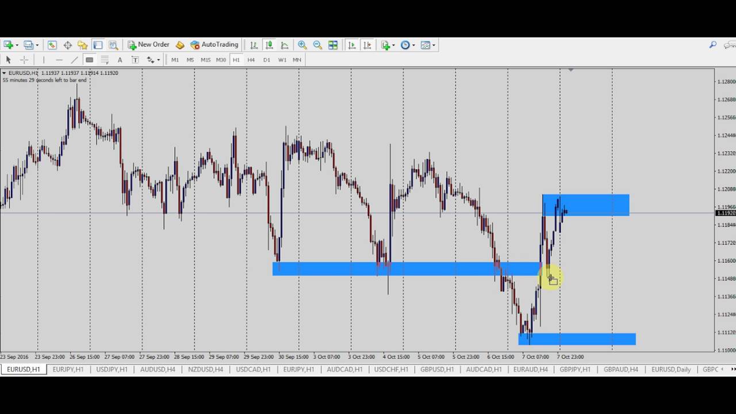Image resolution: width=736 pixels, height=414 pixels.
Task: Set timeframe to M30
Action: click(x=221, y=60)
